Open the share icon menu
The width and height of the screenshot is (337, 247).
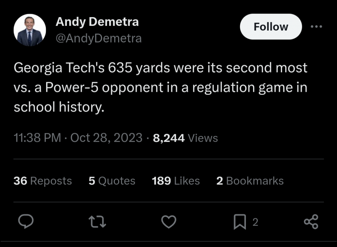pyautogui.click(x=311, y=222)
